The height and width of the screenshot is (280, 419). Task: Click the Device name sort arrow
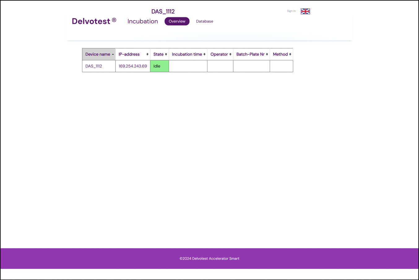click(x=113, y=55)
